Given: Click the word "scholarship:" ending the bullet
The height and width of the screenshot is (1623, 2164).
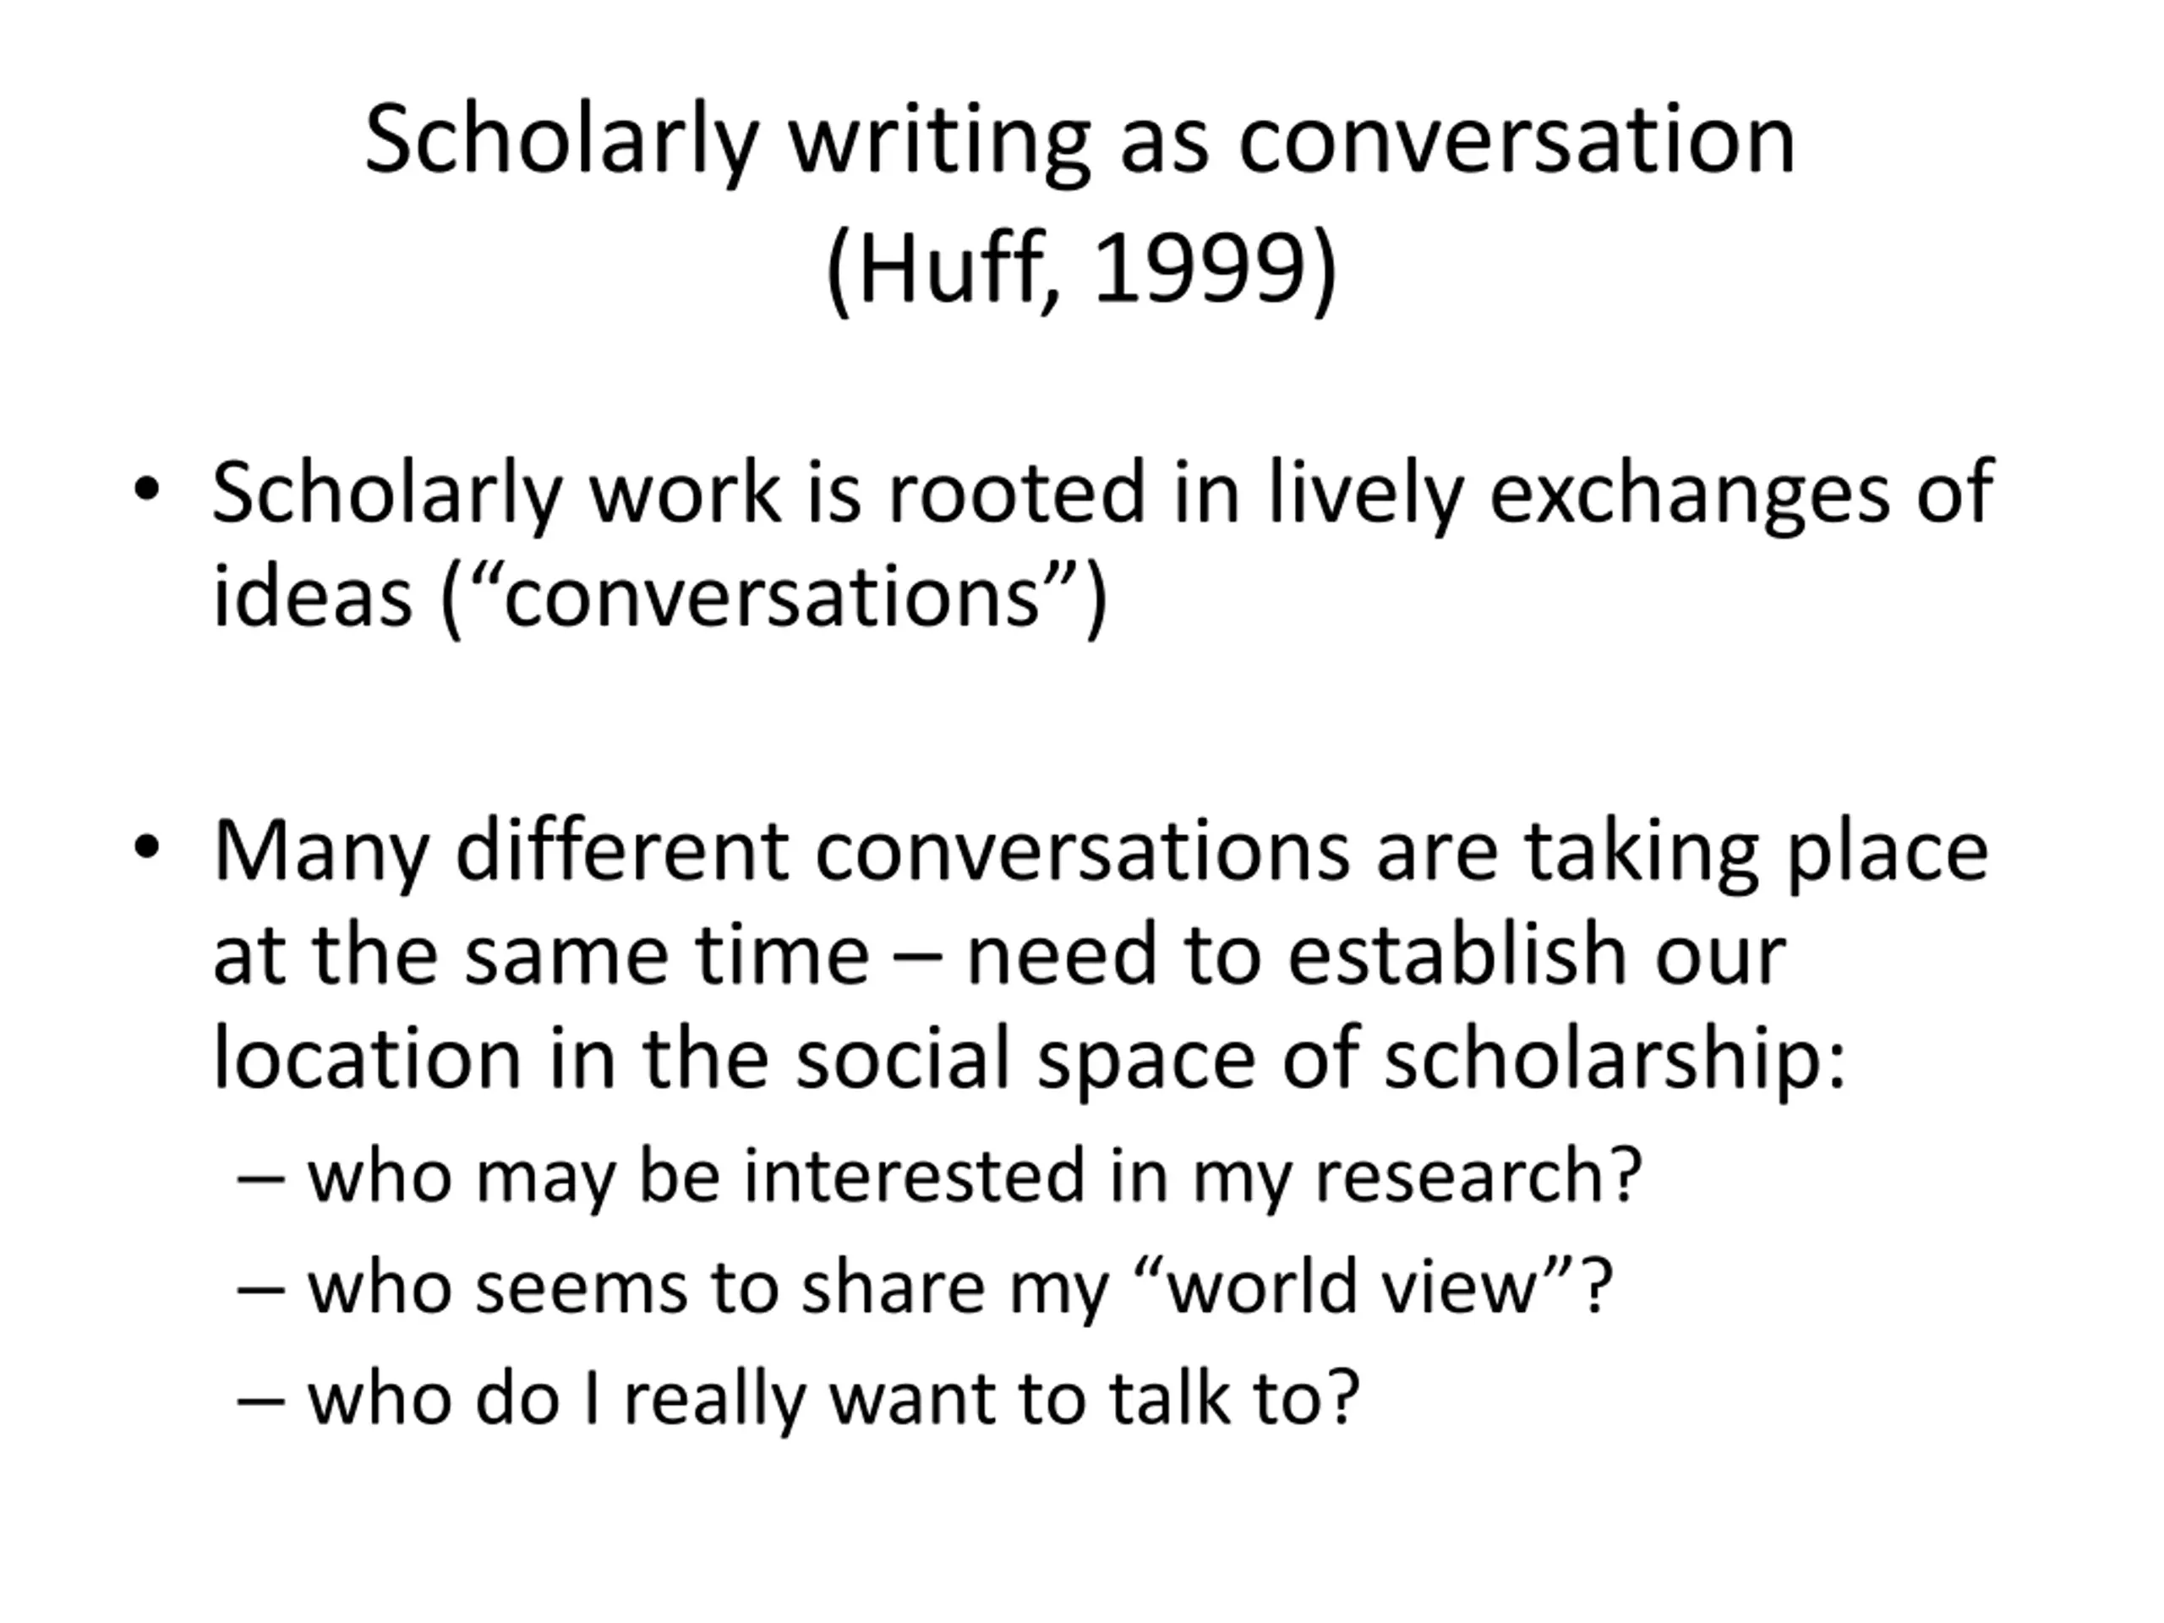Looking at the screenshot, I should (1615, 1058).
